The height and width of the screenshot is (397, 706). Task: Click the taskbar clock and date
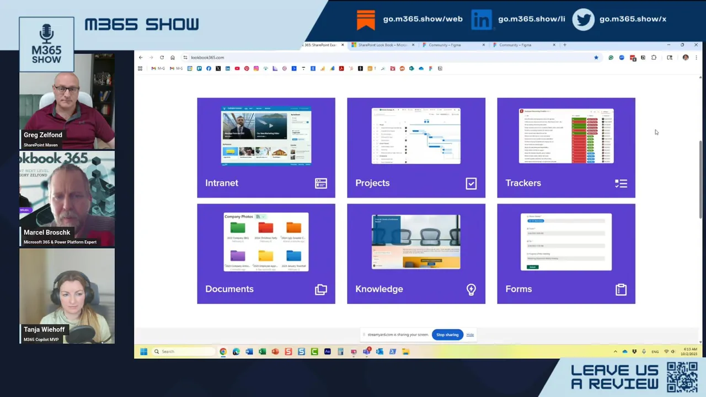pyautogui.click(x=690, y=351)
